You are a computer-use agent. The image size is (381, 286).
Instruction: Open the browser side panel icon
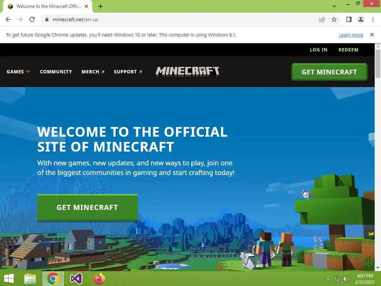coord(349,19)
